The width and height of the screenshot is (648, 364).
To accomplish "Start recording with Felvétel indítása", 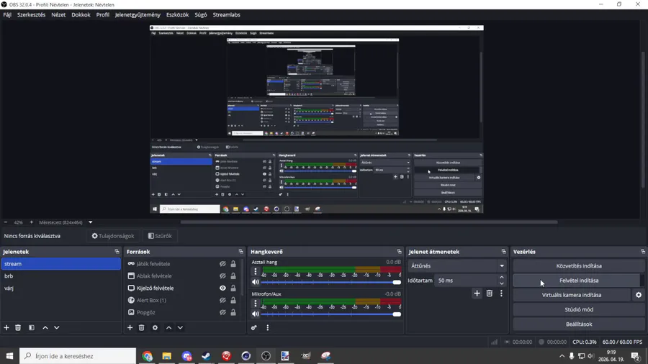I will click(x=579, y=281).
